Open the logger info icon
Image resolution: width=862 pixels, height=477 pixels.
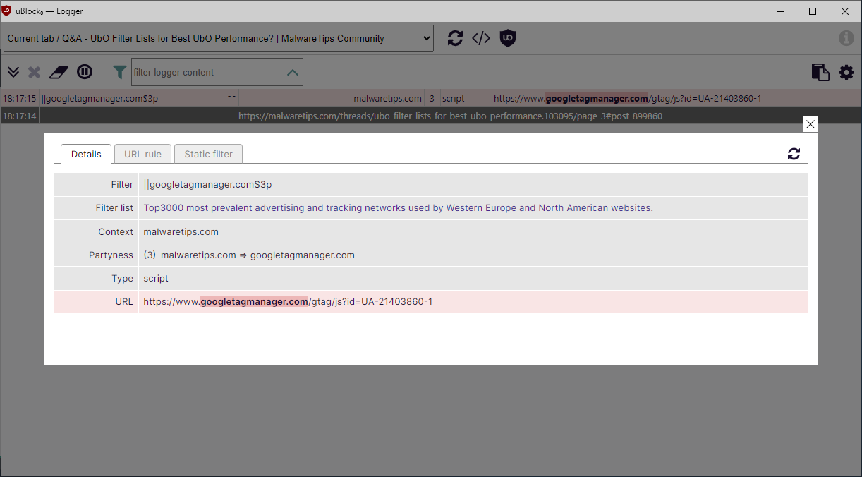[846, 38]
